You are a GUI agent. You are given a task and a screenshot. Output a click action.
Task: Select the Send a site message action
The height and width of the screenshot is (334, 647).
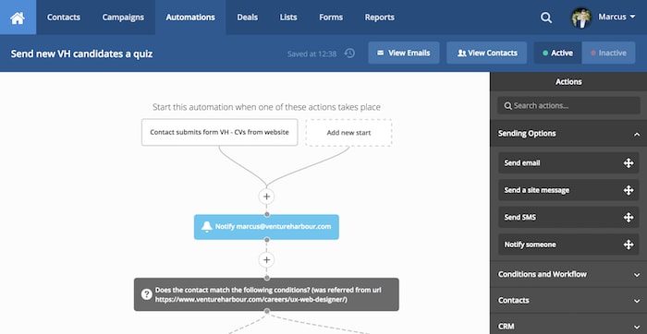coord(568,190)
